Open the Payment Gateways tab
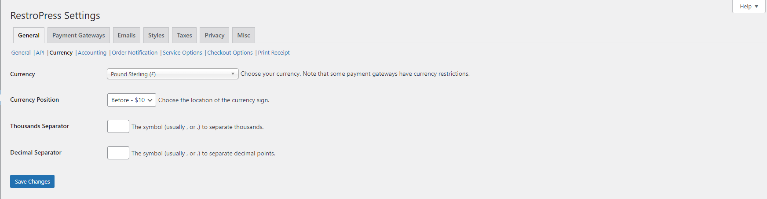 click(79, 35)
